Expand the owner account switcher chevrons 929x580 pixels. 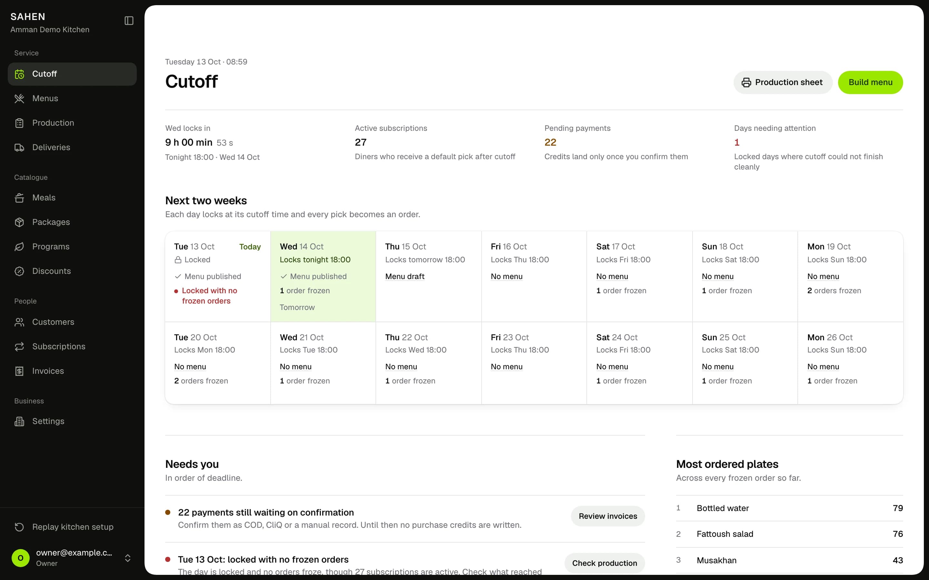pyautogui.click(x=128, y=558)
